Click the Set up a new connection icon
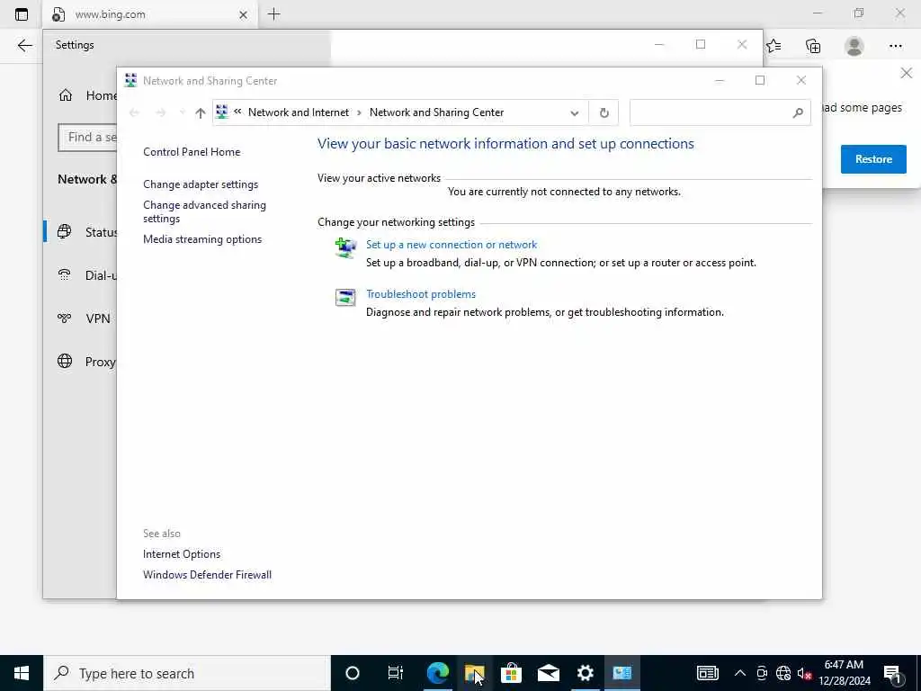Viewport: 921px width, 691px height. (345, 247)
